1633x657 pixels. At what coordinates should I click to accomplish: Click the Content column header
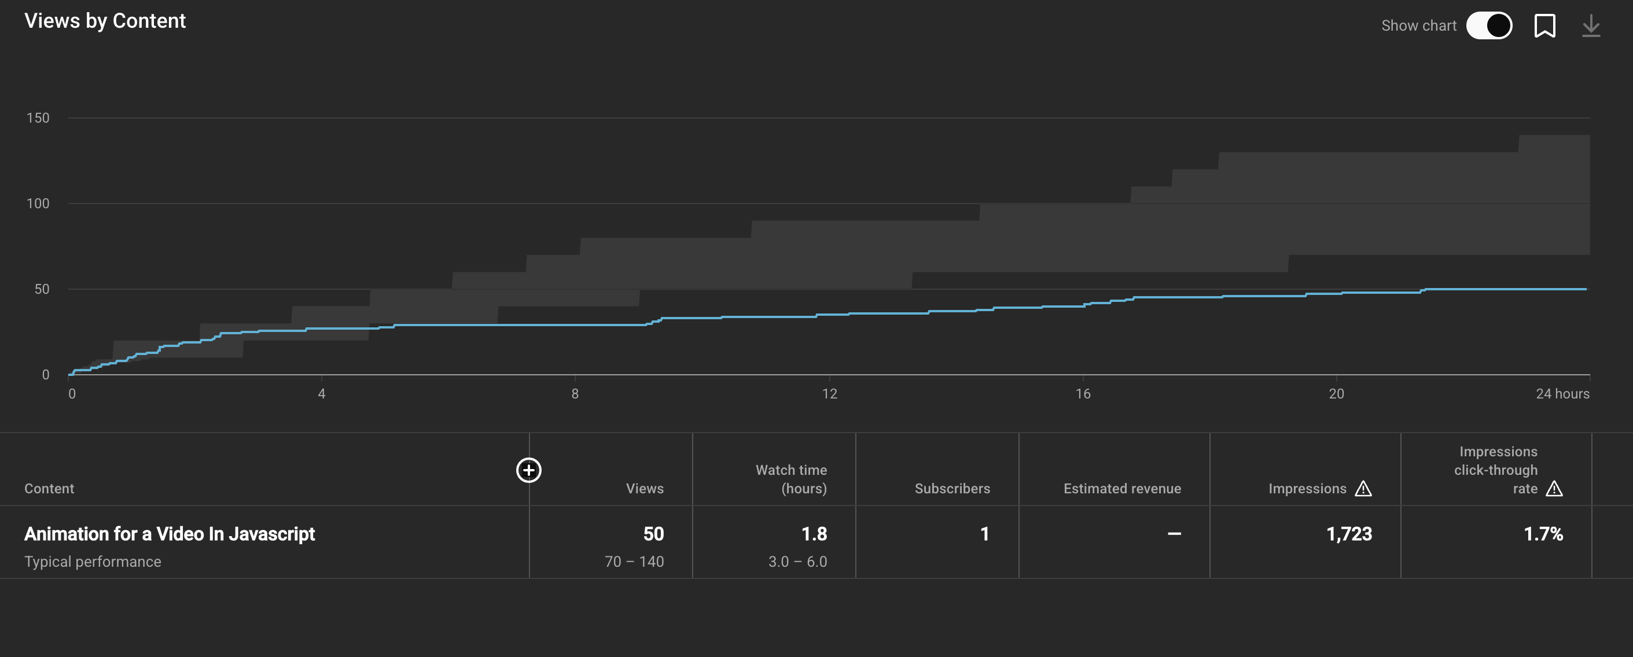tap(49, 489)
